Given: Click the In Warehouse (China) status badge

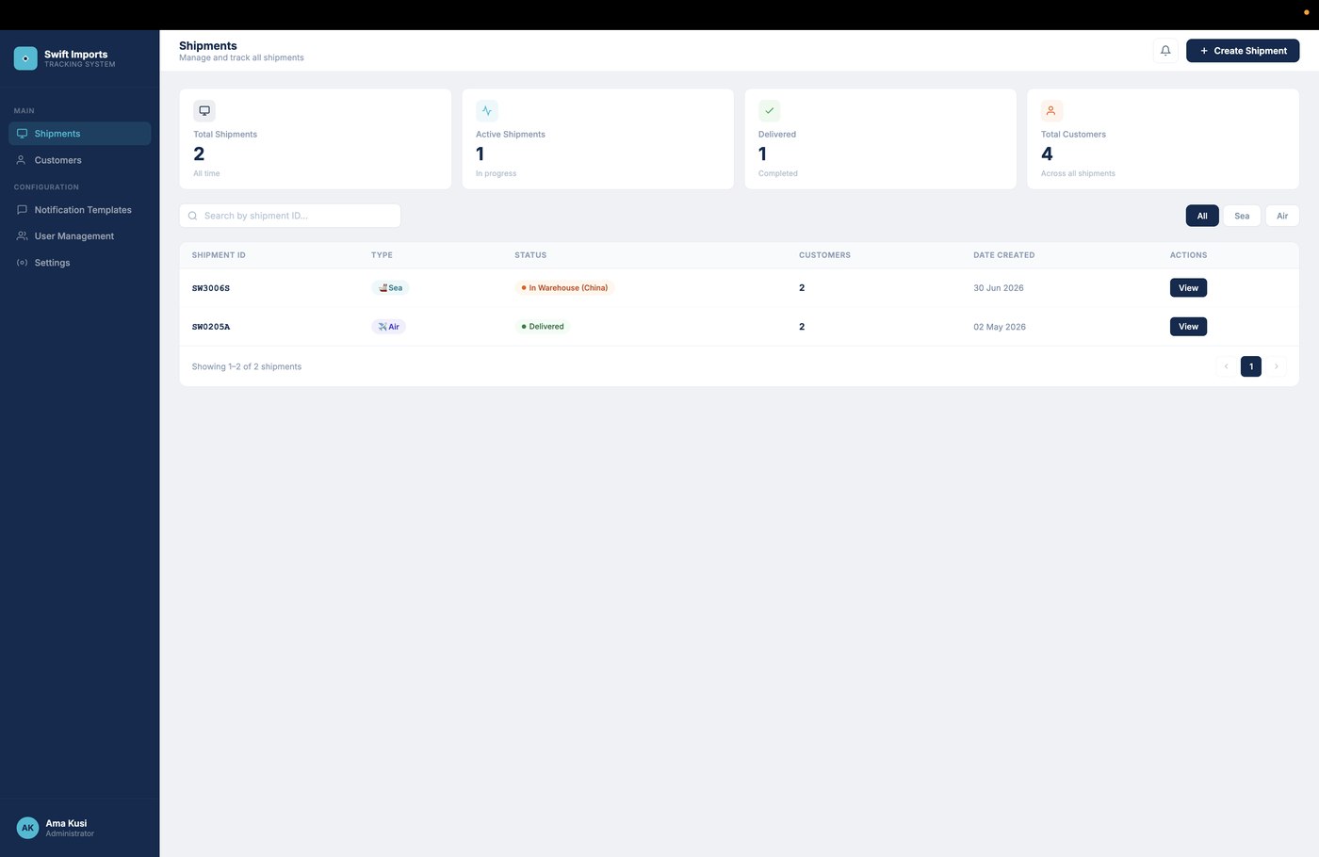Looking at the screenshot, I should click(564, 288).
